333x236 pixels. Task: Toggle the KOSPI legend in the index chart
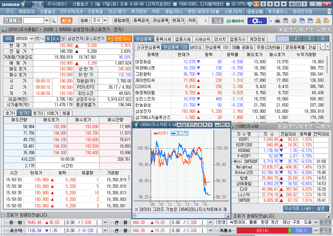click(161, 133)
